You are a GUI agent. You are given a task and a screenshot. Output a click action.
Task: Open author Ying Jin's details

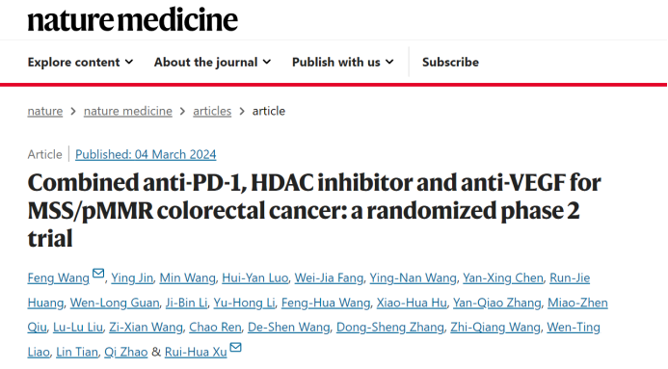tap(132, 277)
